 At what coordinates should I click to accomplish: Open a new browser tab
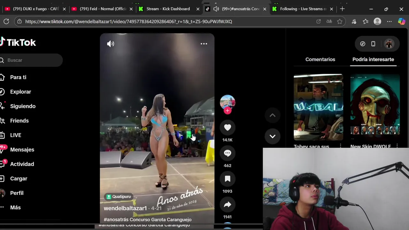click(342, 9)
